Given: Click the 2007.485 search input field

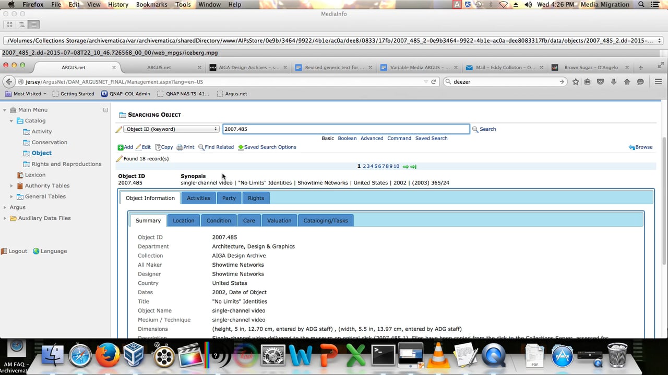Looking at the screenshot, I should [346, 129].
